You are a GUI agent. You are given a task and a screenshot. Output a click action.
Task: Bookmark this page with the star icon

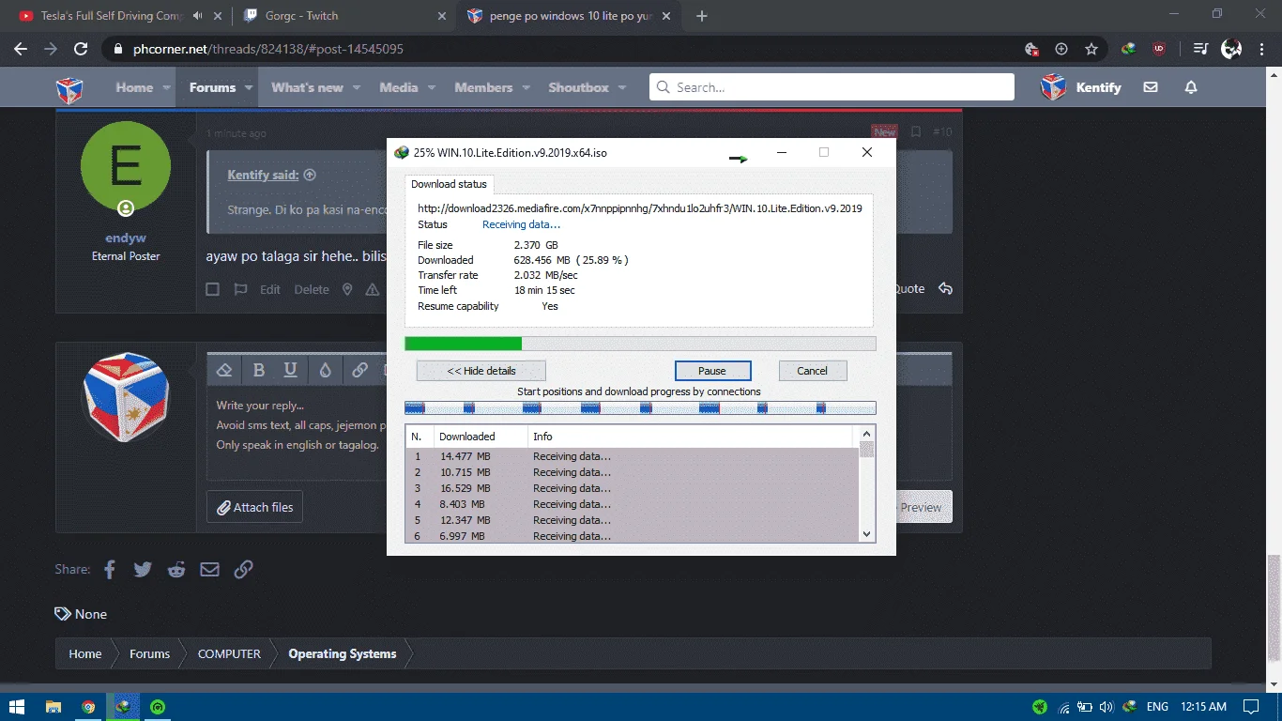pyautogui.click(x=1091, y=49)
